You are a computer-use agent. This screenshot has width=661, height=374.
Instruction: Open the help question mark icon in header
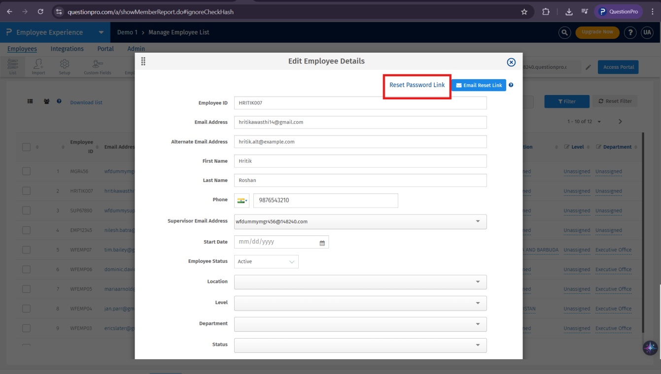tap(630, 32)
